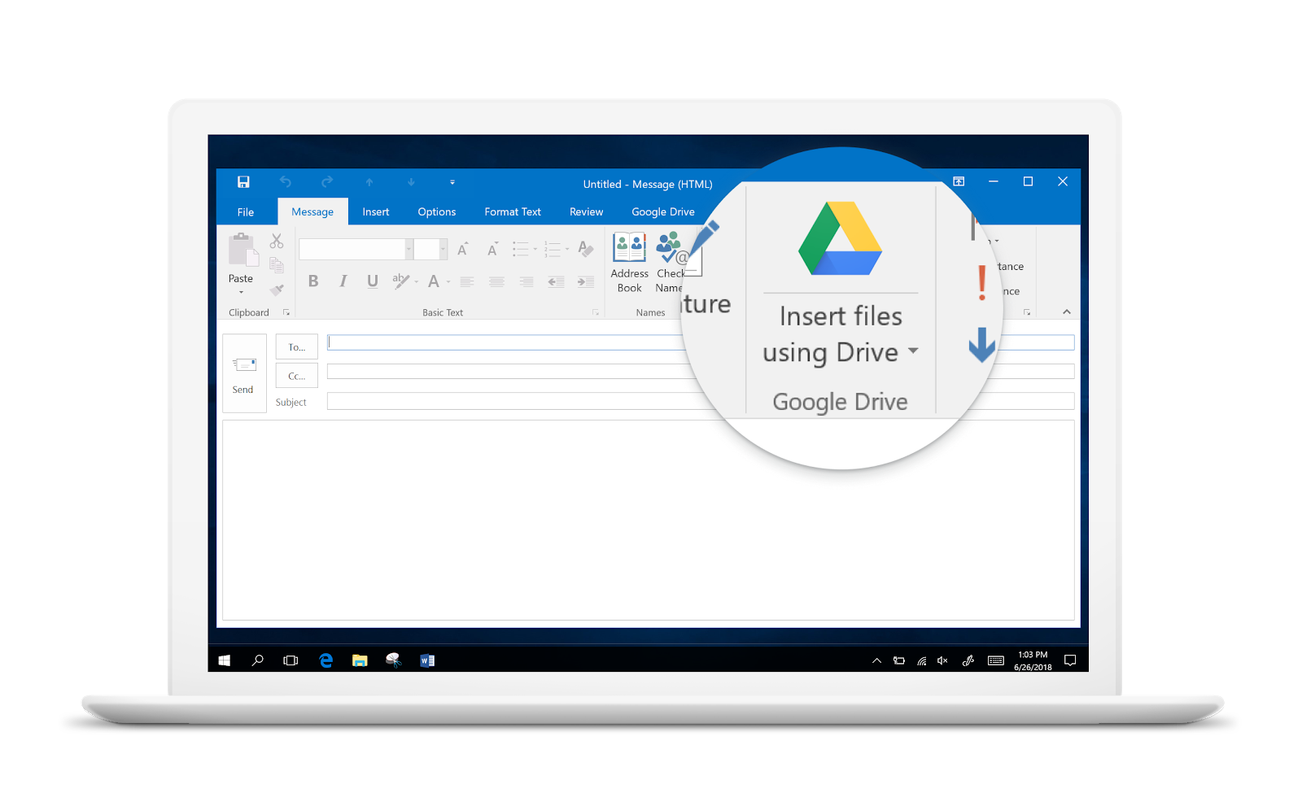Select the Message ribbon tab
Image resolution: width=1302 pixels, height=793 pixels.
[312, 211]
